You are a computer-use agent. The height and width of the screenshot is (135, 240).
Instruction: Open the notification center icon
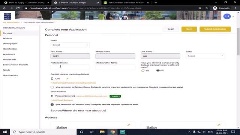tap(233, 132)
